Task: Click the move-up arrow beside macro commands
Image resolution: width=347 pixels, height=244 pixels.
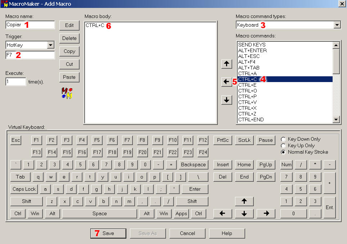Action: (x=226, y=64)
